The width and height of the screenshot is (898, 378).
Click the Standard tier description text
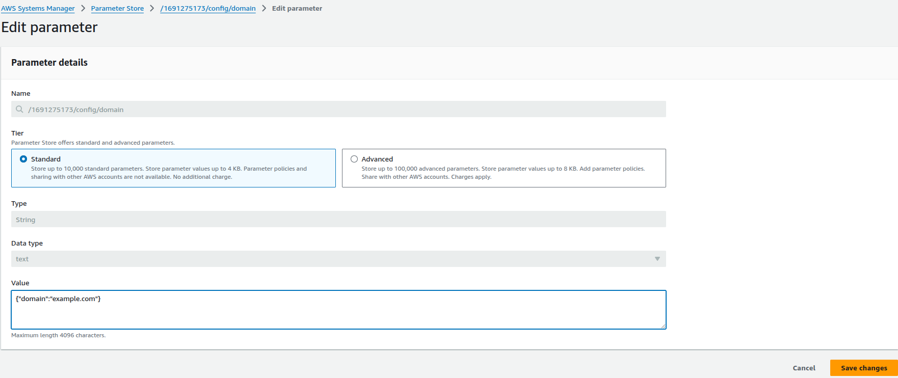pos(169,173)
